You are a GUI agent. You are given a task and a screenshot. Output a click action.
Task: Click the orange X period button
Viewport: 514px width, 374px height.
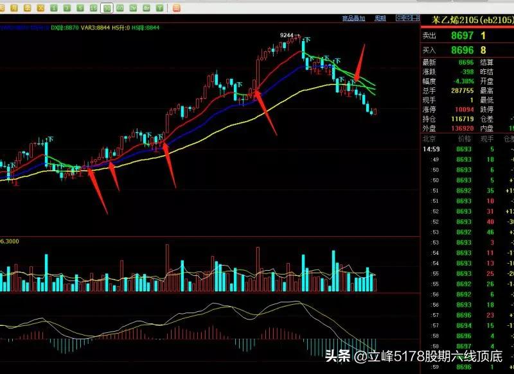coord(40,8)
